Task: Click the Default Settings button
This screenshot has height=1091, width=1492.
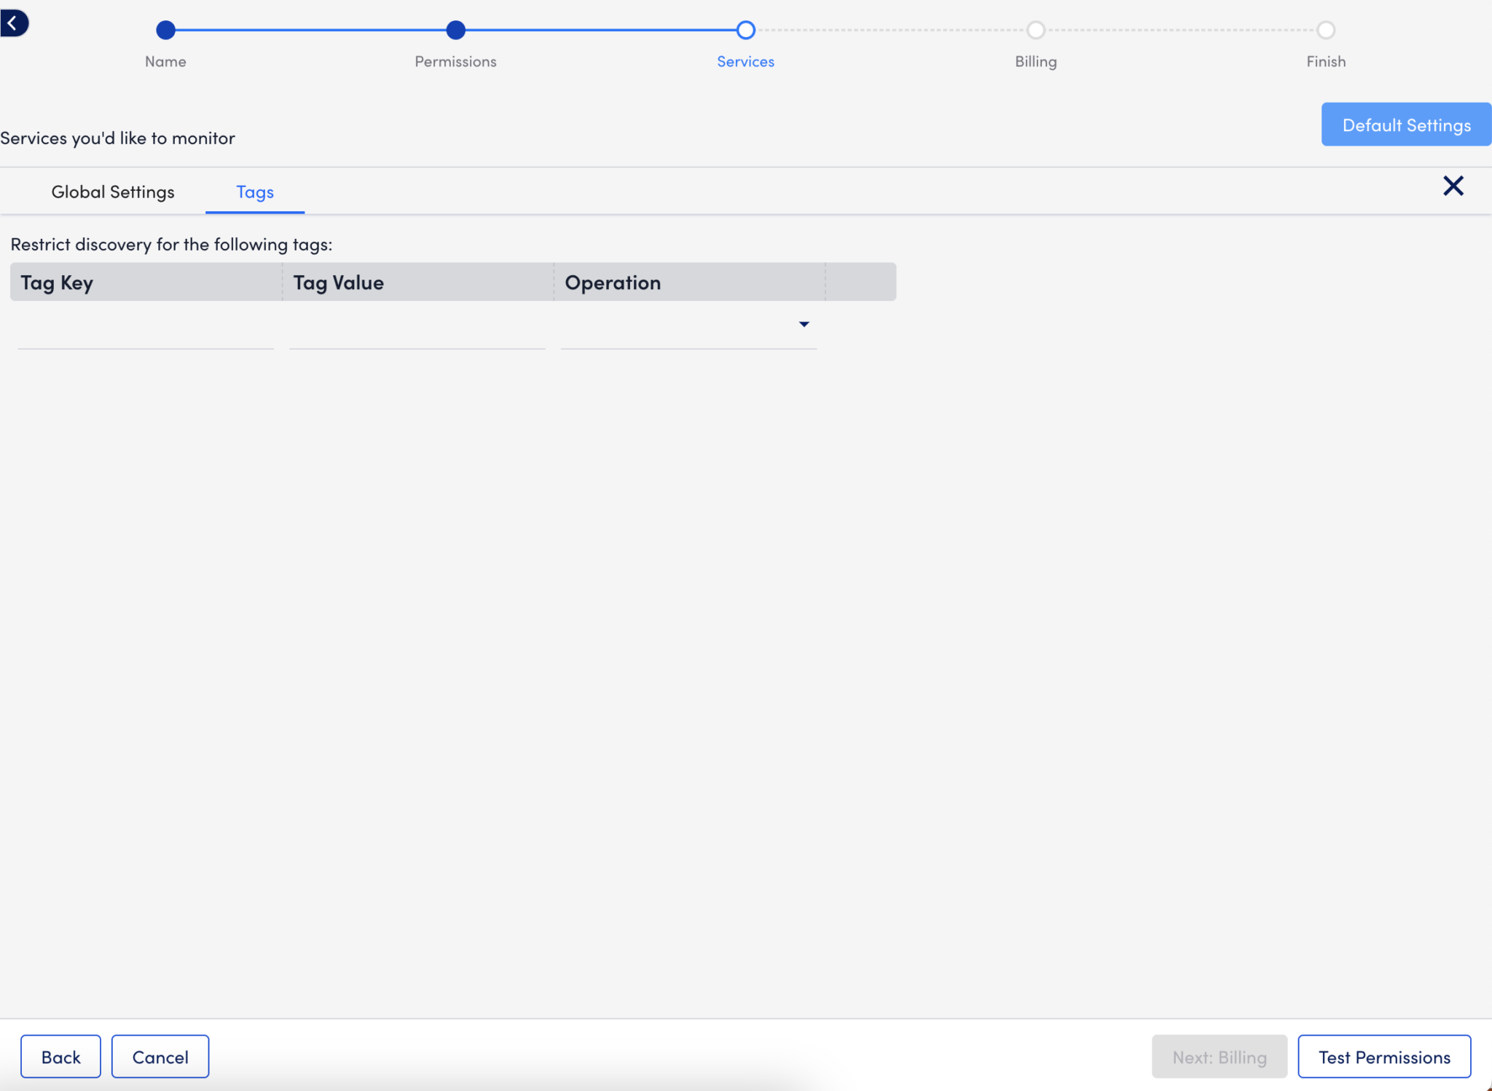Action: click(1405, 125)
